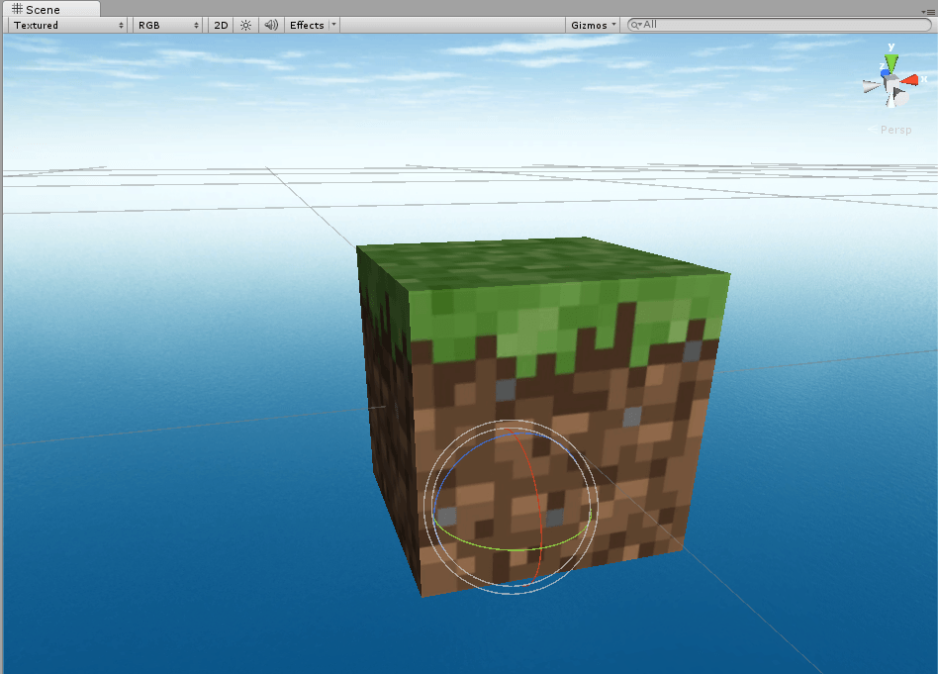The height and width of the screenshot is (674, 938).
Task: Click the green Y axis gizmo cone
Action: click(x=891, y=63)
